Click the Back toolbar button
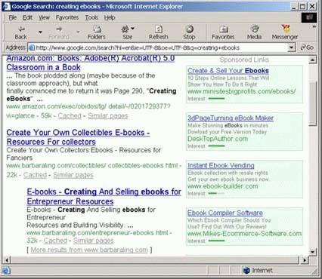The image size is (322, 279). (x=20, y=32)
